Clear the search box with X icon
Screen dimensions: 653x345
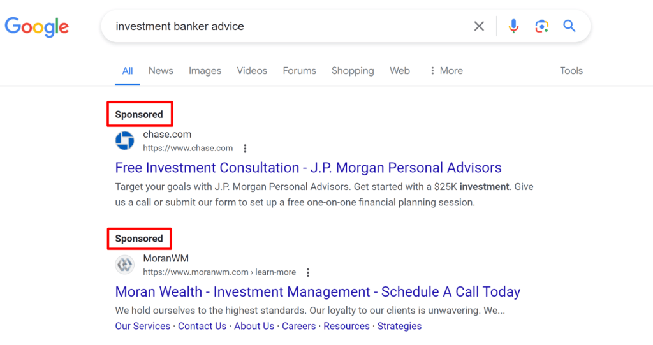(x=479, y=26)
